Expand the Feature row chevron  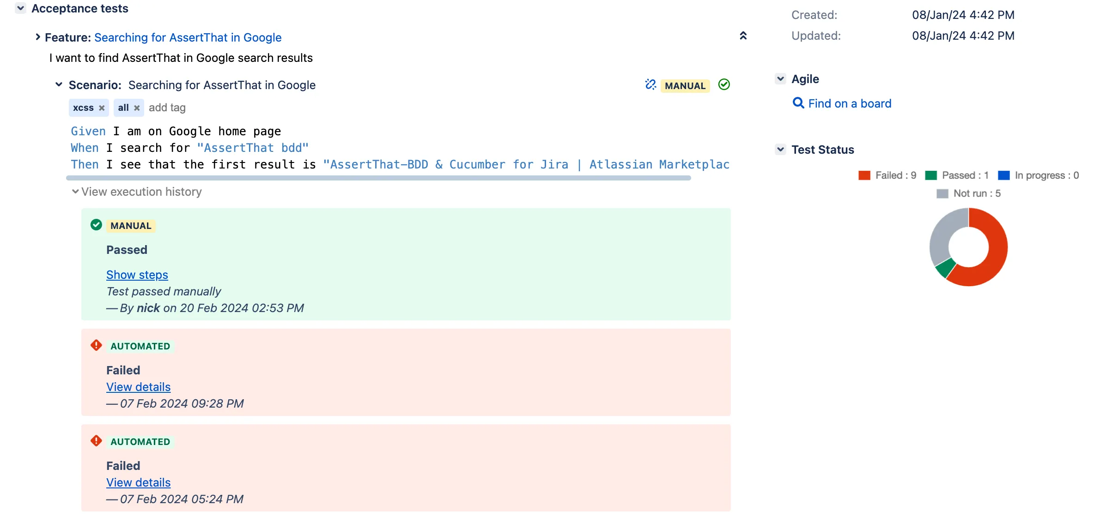point(38,37)
